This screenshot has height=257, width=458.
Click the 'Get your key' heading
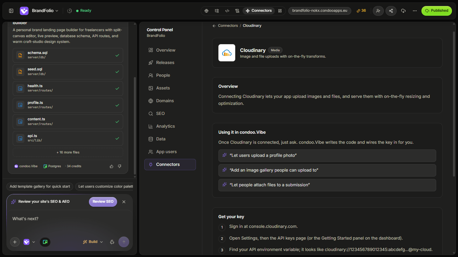click(231, 217)
